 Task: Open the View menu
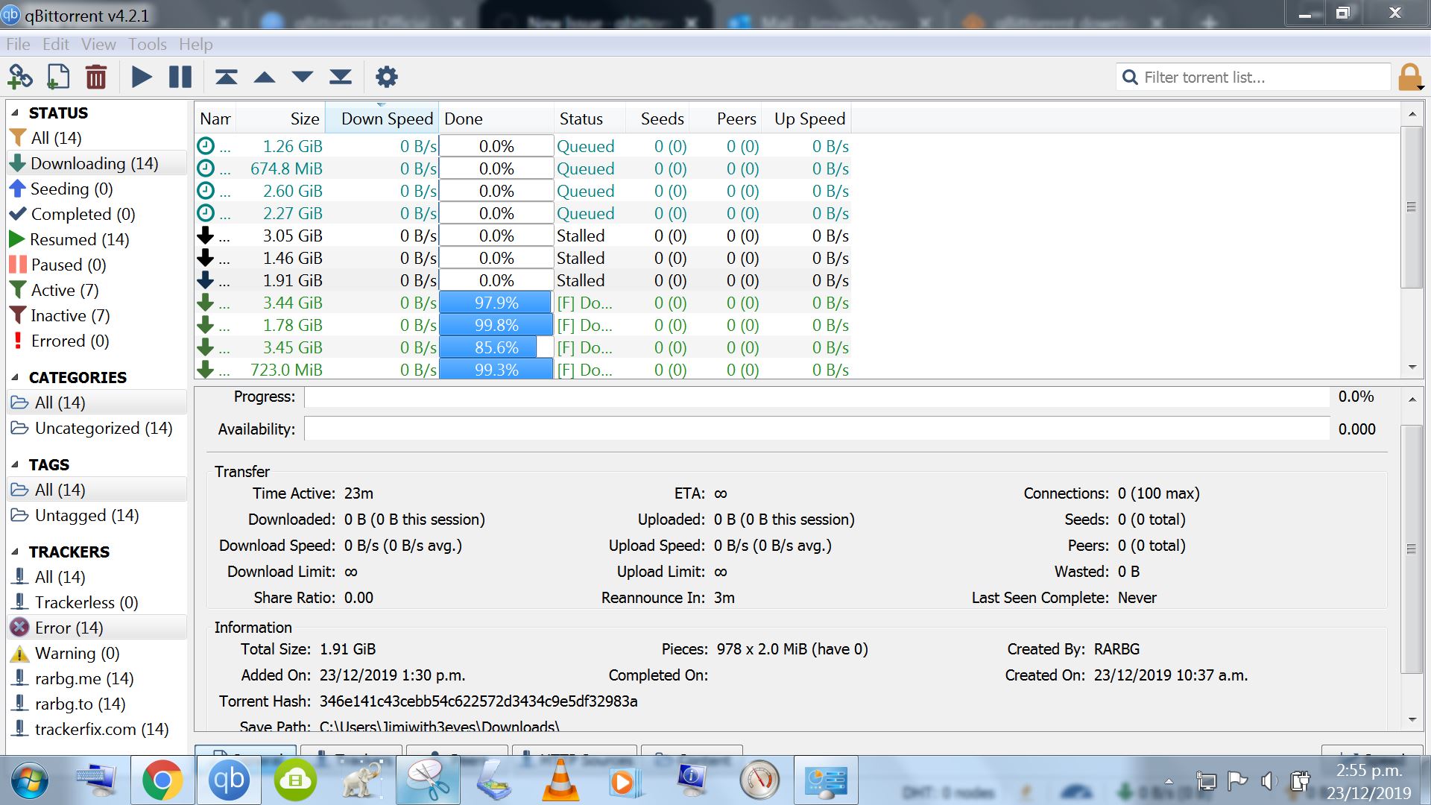click(x=98, y=45)
